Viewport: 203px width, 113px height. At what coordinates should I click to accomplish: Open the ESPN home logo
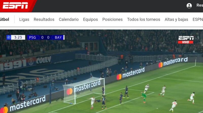click(15, 5)
